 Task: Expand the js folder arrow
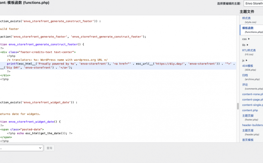click(x=247, y=60)
